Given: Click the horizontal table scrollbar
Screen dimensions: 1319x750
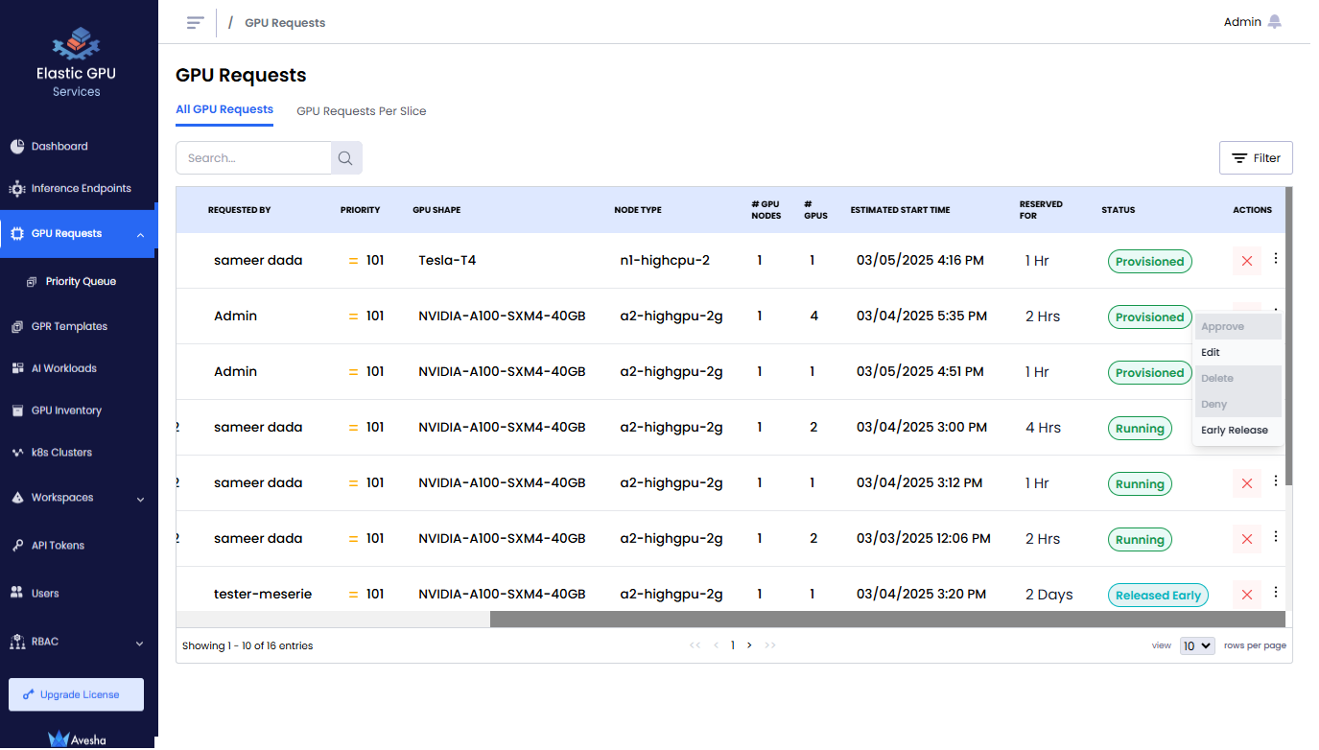Looking at the screenshot, I should pos(887,620).
